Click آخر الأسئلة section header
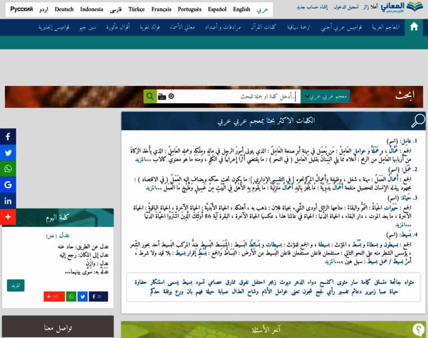This screenshot has height=338, width=428. click(273, 330)
